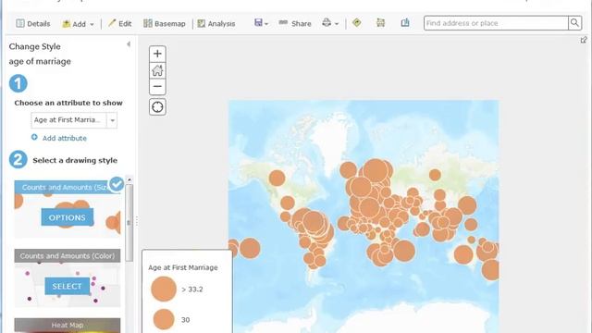Click the Age at First Marriage legend title

point(183,267)
